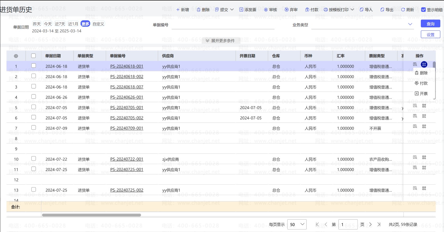Screen dimensions: 444x232
Task: Check the box for PS-20240618-001 row
Action: click(34, 66)
